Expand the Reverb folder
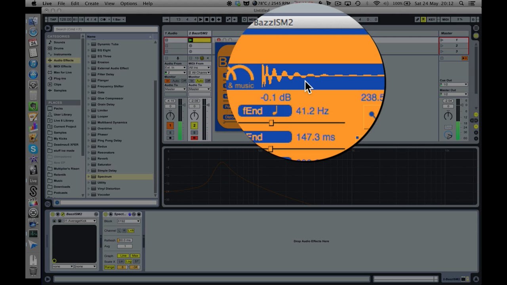The width and height of the screenshot is (507, 285). [x=89, y=158]
